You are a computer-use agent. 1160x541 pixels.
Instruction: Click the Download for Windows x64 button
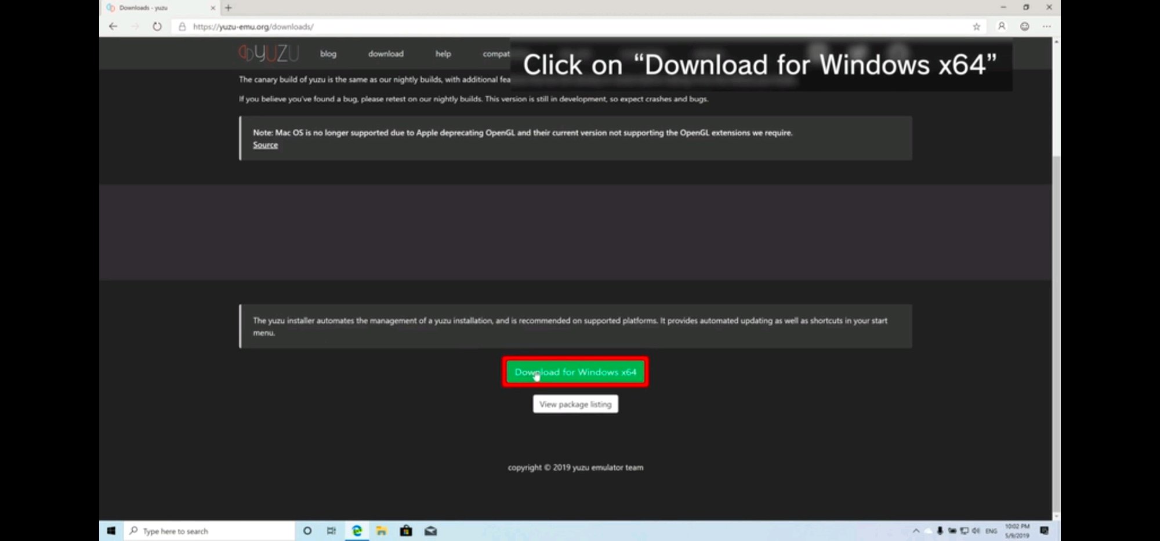[x=575, y=372]
